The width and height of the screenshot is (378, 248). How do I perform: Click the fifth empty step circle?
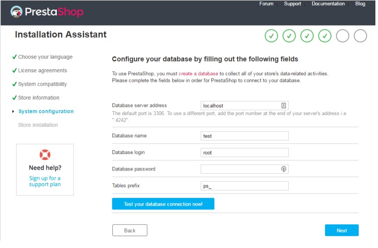point(342,36)
